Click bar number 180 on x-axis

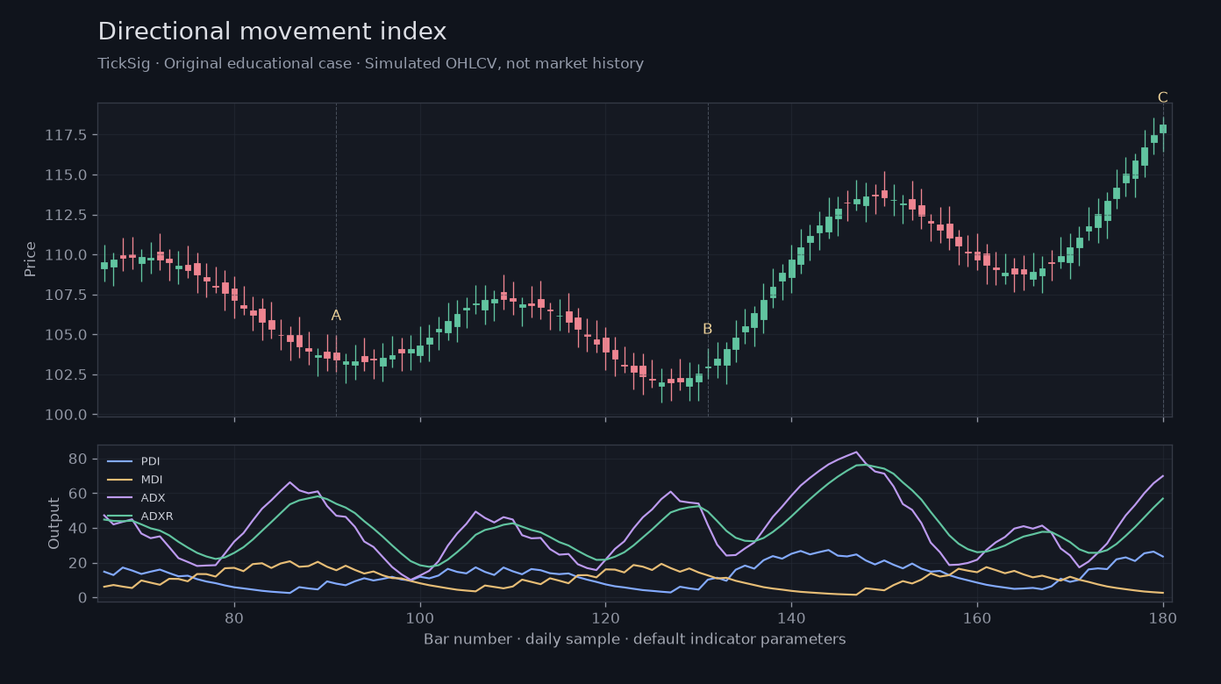[x=1163, y=617]
